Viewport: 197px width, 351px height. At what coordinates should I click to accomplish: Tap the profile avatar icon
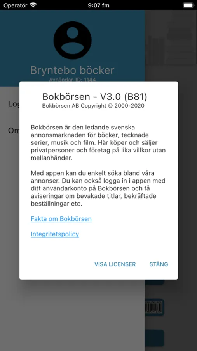(73, 40)
